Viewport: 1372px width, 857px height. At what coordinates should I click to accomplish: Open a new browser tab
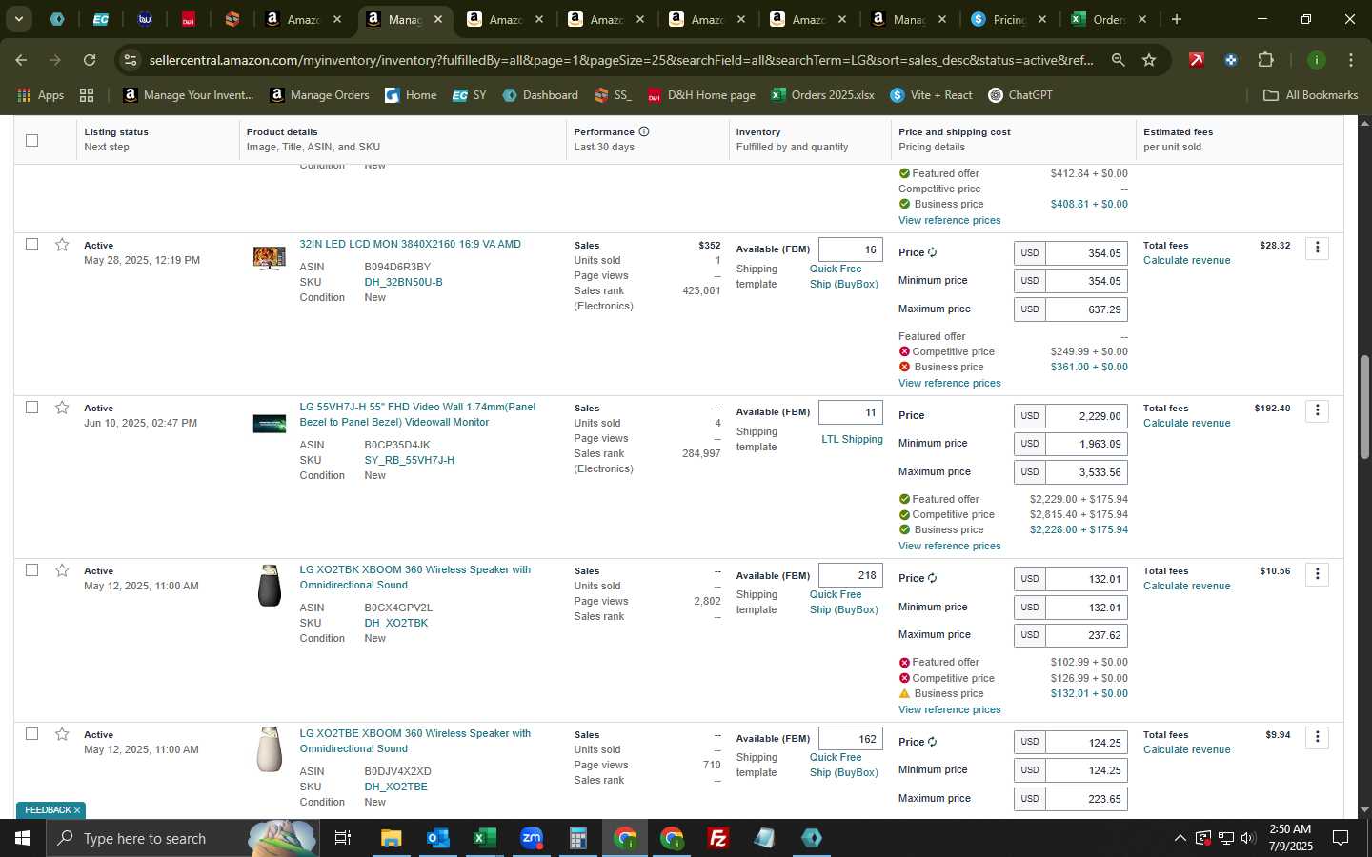click(x=1177, y=19)
